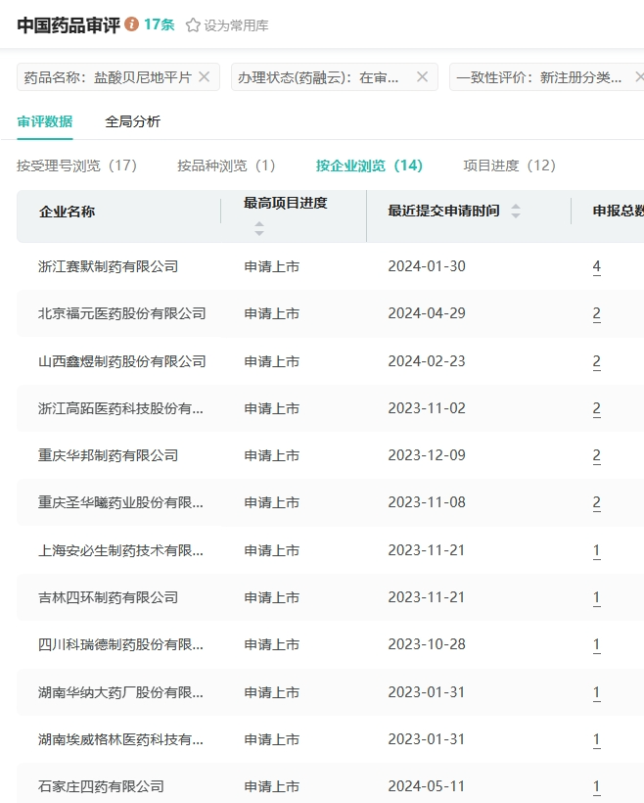The width and height of the screenshot is (644, 803).
Task: Select the 审评数据 tab
Action: click(x=44, y=121)
